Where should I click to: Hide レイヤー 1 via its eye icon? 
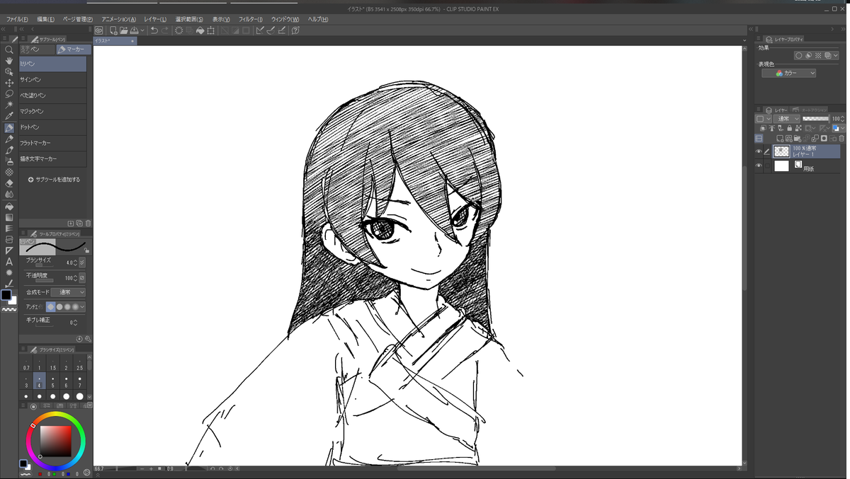click(759, 151)
